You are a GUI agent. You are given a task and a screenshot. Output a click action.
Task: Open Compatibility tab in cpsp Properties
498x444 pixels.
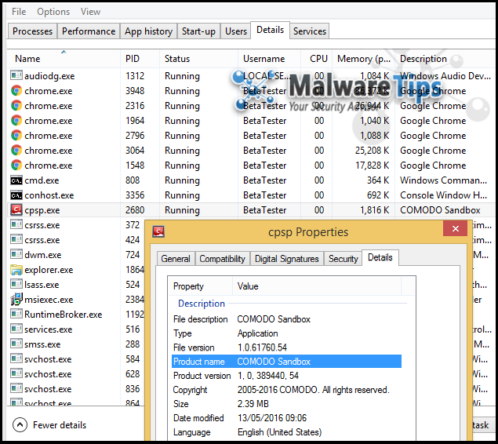pyautogui.click(x=222, y=259)
